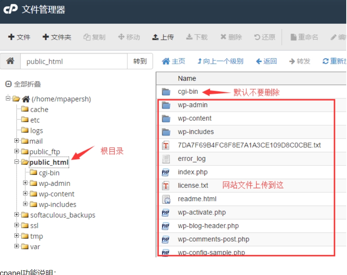The image size is (347, 275).
Task: Expand the wp-includes tree node
Action: pyautogui.click(x=25, y=204)
